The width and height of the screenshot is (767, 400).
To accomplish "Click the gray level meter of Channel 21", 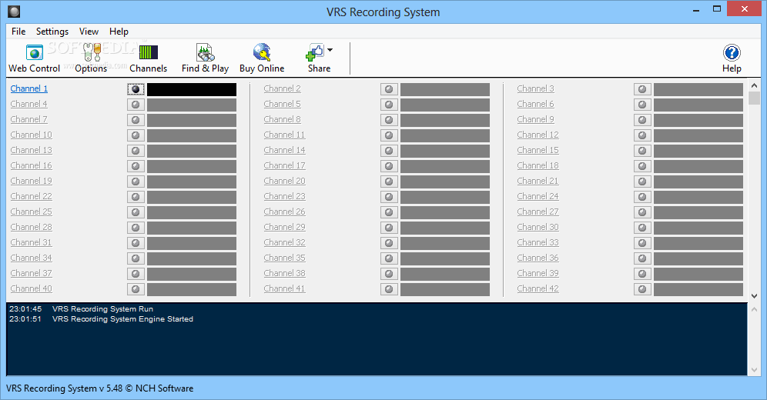I will (698, 182).
